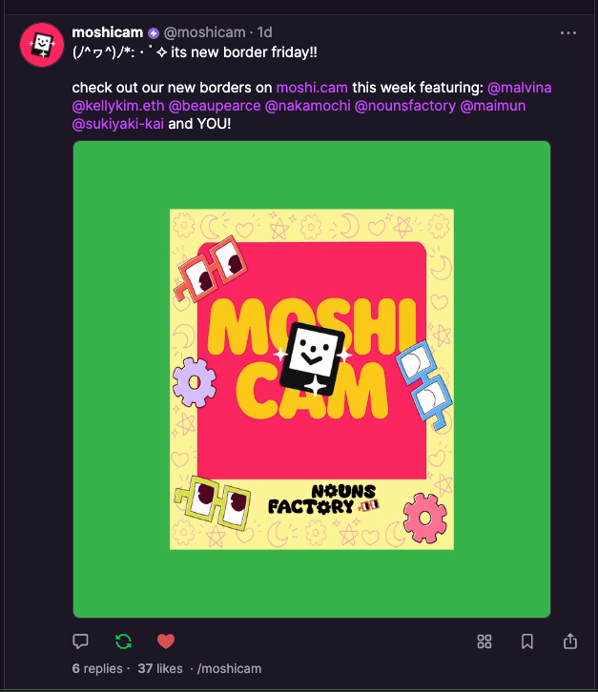Open the three-dot more options menu
Viewport: 598px width, 692px height.
coord(568,33)
